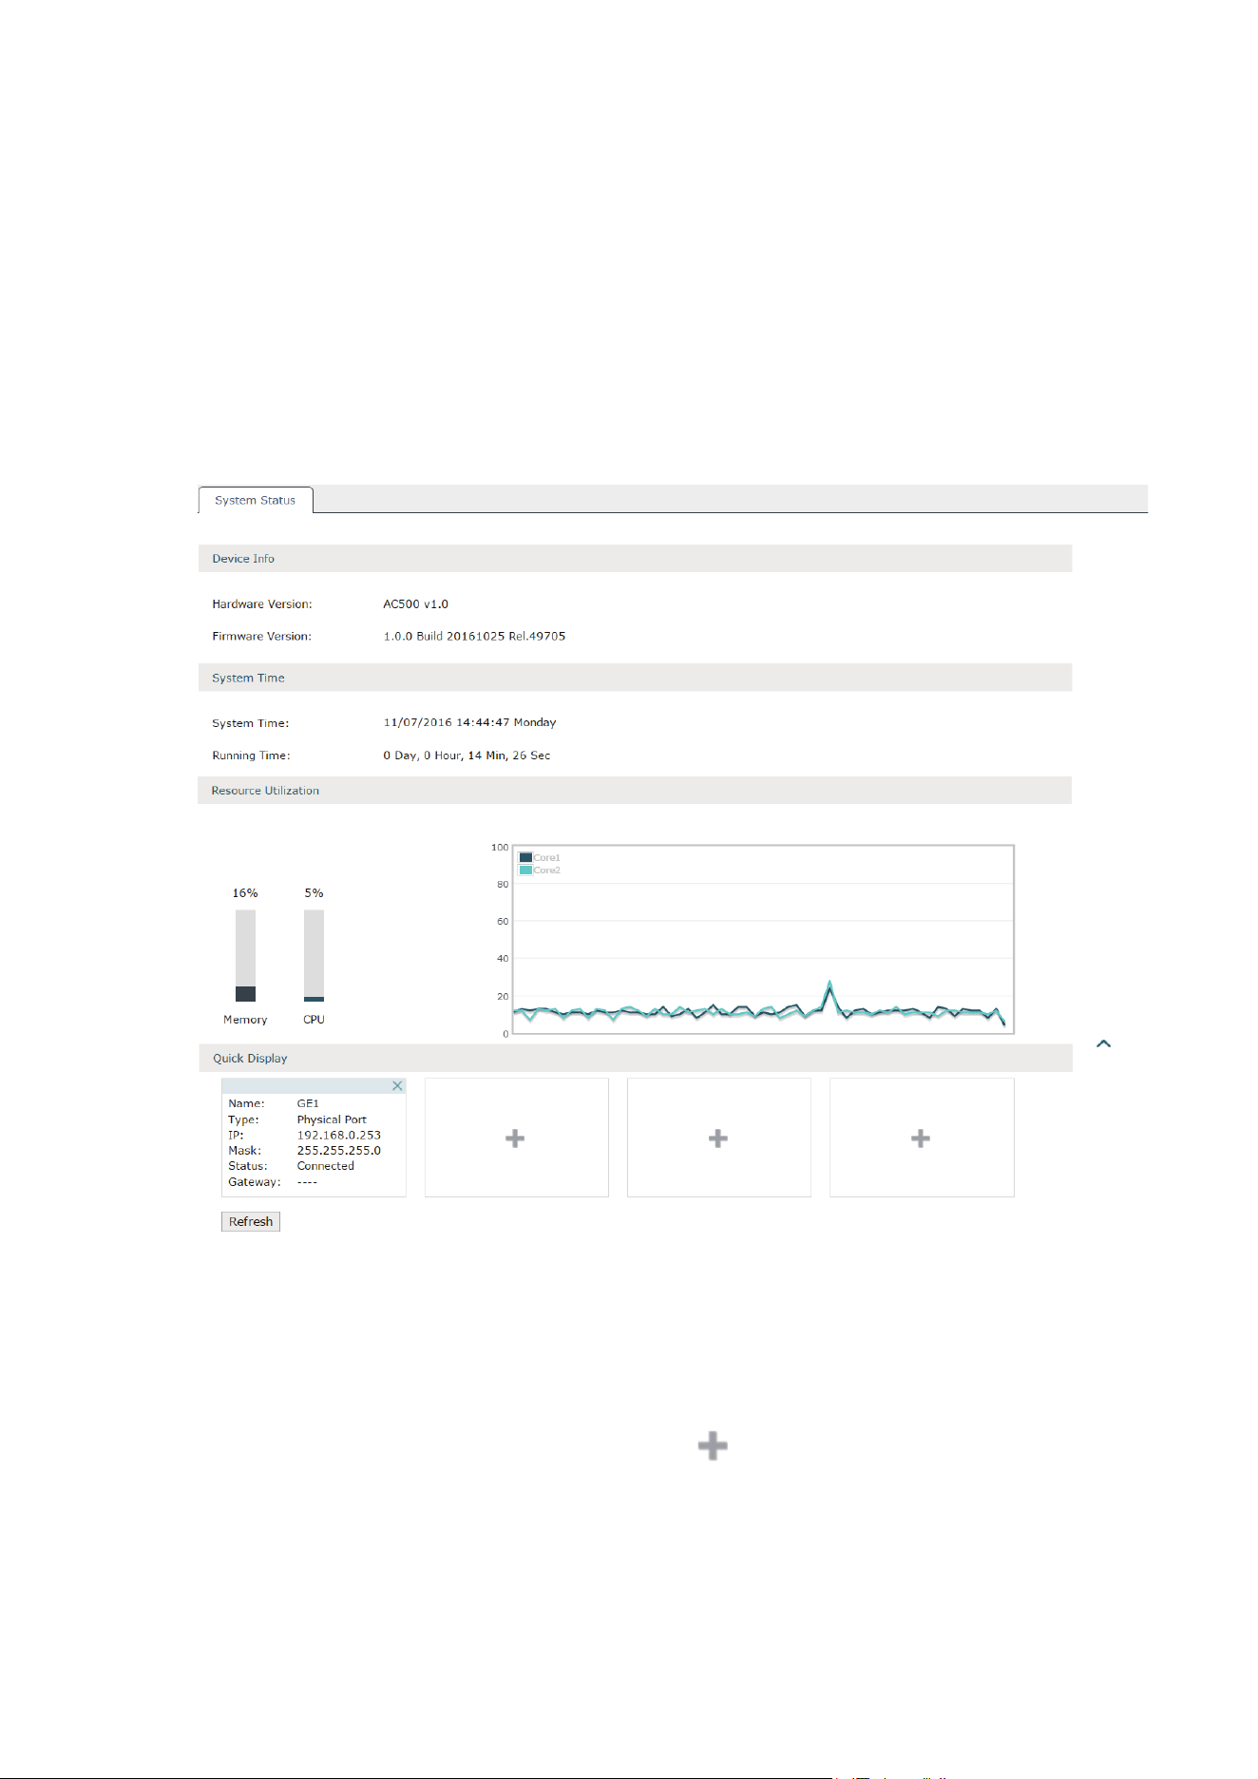Add a port in the fourth quick display card
Screen dimensions: 1258x1779
921,1138
